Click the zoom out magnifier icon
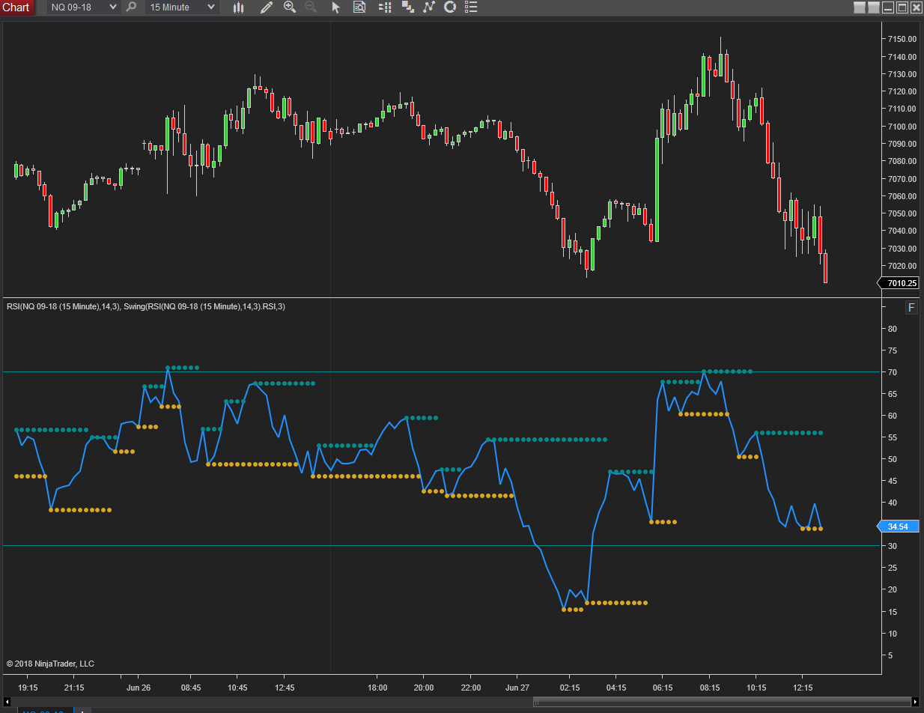The image size is (924, 713). point(310,7)
